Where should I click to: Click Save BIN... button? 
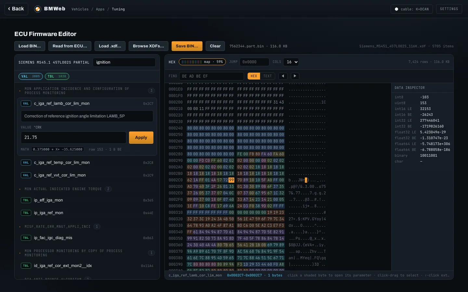(x=187, y=46)
